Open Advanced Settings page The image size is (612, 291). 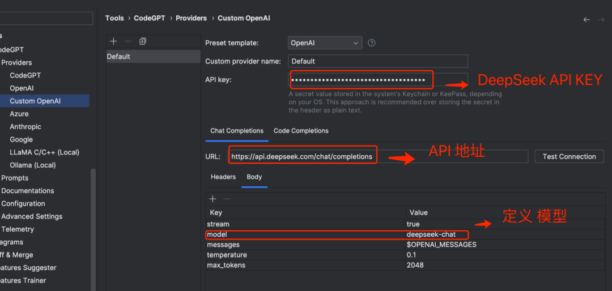click(x=32, y=216)
